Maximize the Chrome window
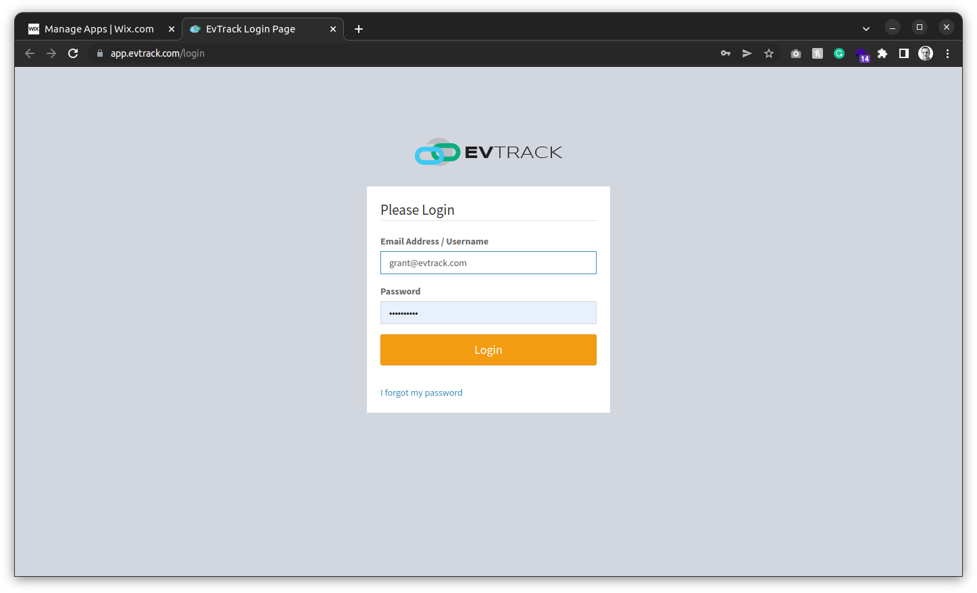 [x=920, y=28]
